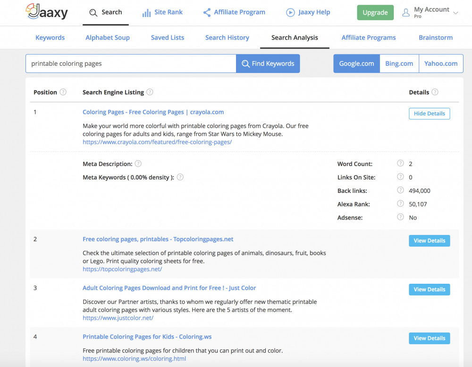Open the Search top menu item

coord(106,12)
